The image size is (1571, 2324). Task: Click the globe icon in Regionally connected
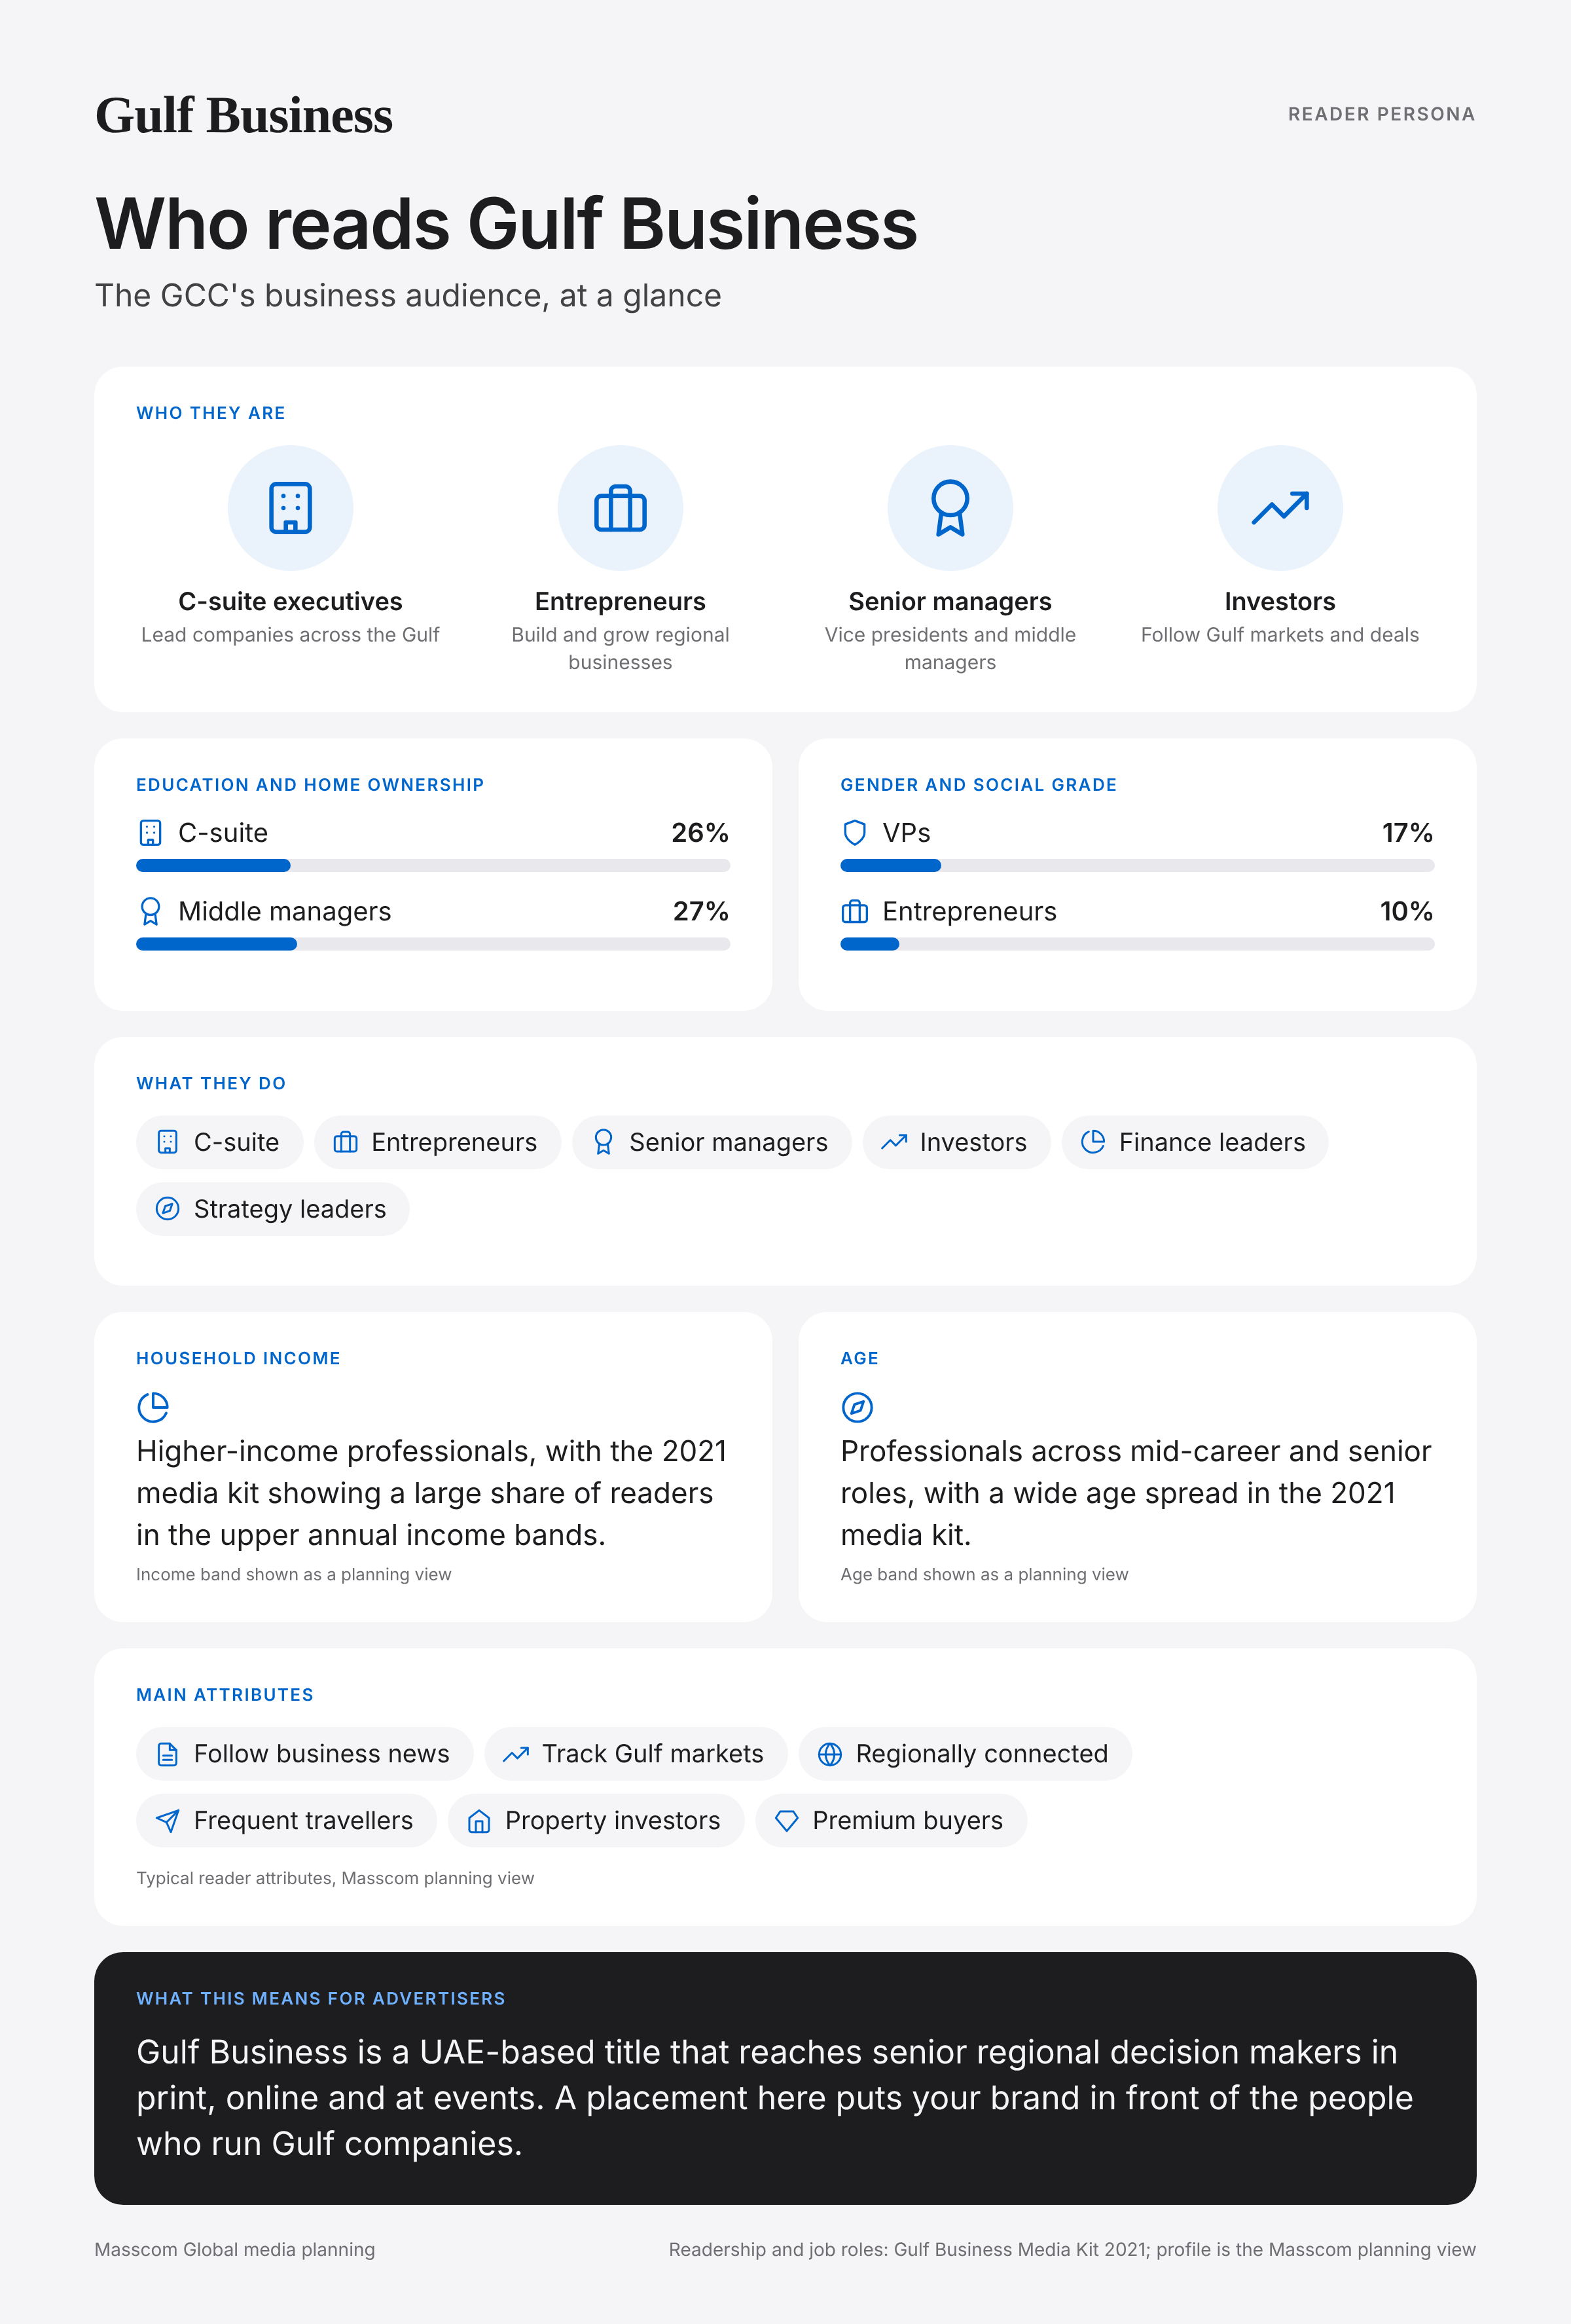(830, 1754)
